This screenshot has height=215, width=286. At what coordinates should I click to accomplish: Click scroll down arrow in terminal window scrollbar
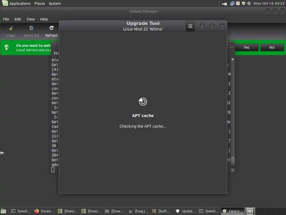pyautogui.click(x=233, y=170)
